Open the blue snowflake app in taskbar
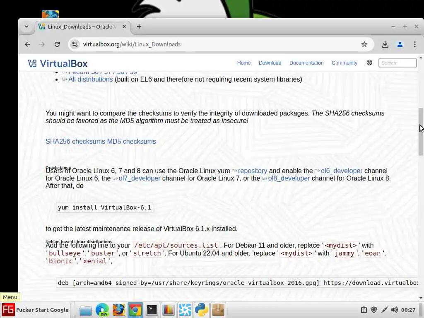 185,310
